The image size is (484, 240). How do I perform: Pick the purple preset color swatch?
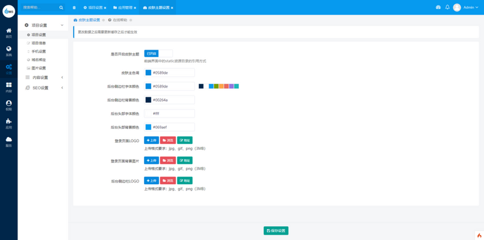(x=231, y=86)
